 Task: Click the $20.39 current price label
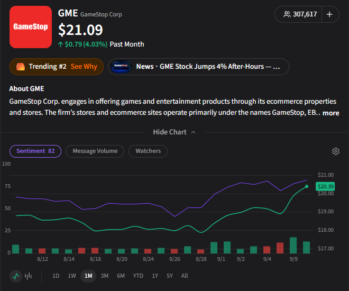coord(325,187)
